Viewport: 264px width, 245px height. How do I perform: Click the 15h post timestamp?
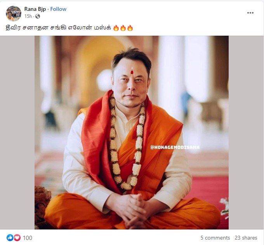tap(28, 16)
